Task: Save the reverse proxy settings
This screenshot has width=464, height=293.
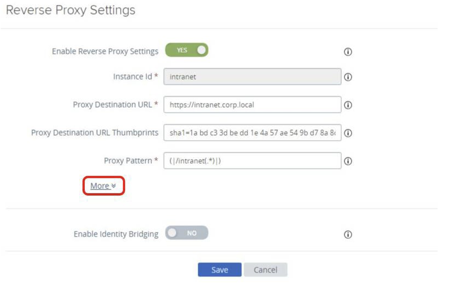Action: [x=220, y=270]
